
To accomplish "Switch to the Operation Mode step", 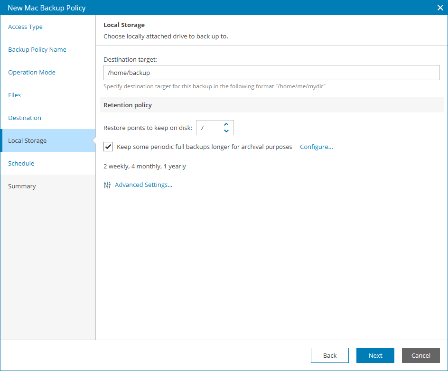I will click(32, 72).
